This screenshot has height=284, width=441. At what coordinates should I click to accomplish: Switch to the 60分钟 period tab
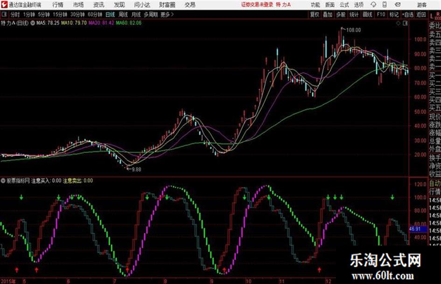(x=95, y=14)
